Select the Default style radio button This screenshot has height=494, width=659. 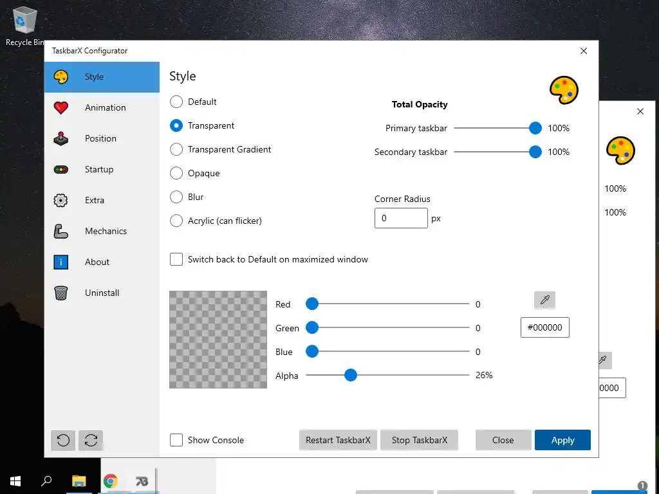[x=176, y=102]
